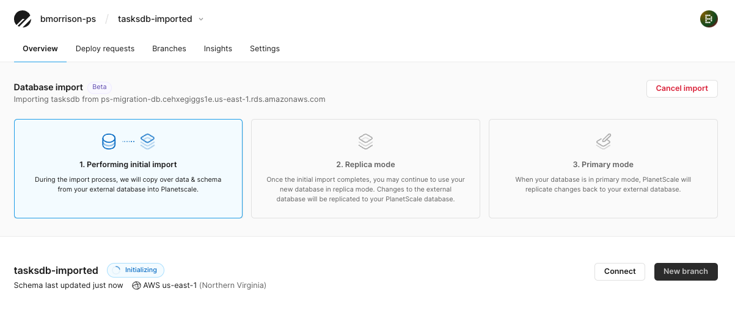
Task: Open the Insights tab
Action: click(x=218, y=49)
